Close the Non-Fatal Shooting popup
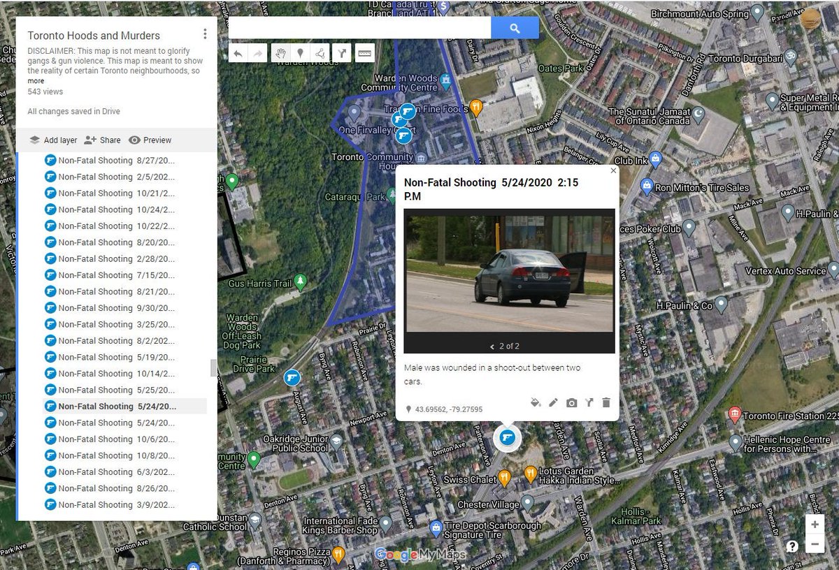 point(613,170)
